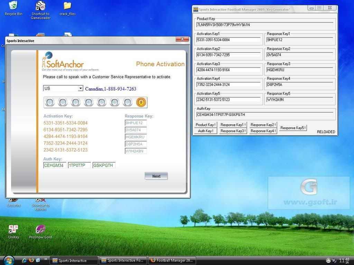Select the highlighted step 8 circle
Viewport: 354px width, 265px height.
coord(141,102)
